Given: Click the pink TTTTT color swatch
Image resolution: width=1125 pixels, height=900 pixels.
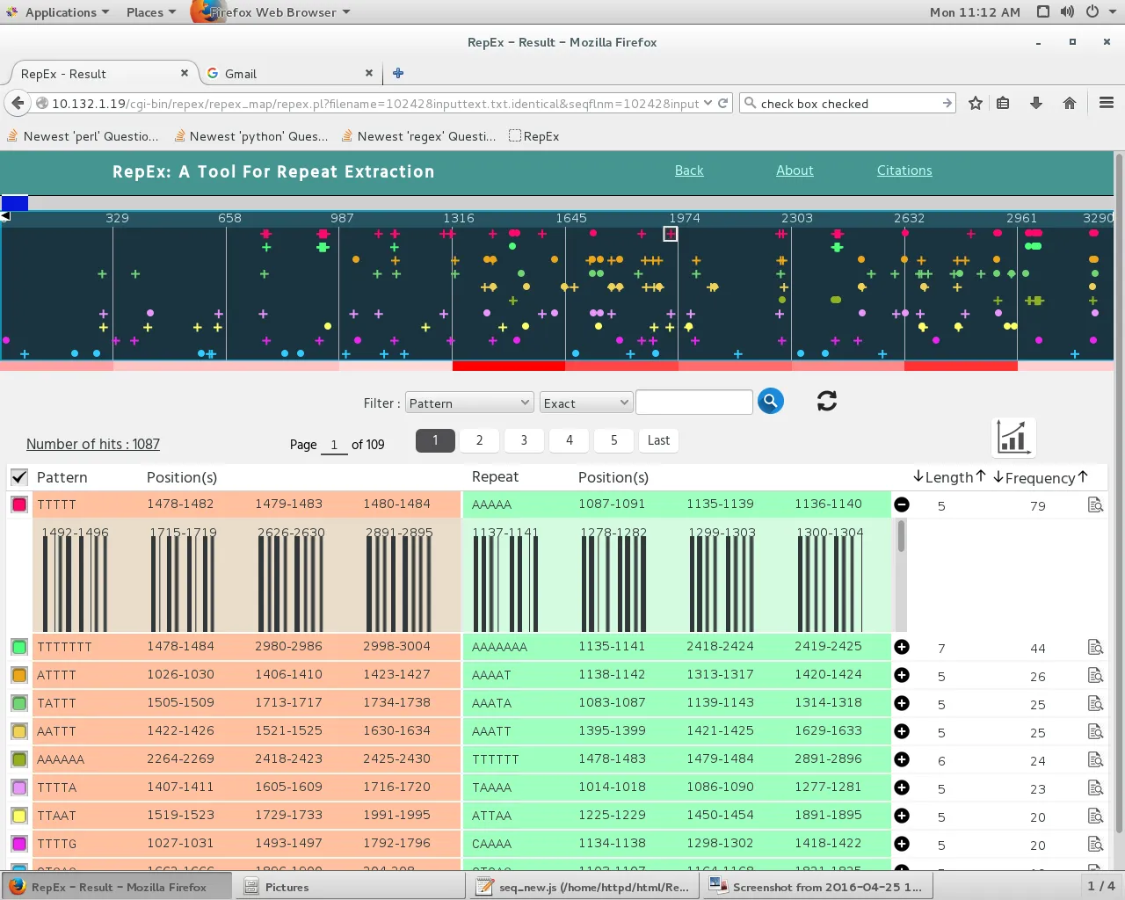Looking at the screenshot, I should pyautogui.click(x=19, y=504).
